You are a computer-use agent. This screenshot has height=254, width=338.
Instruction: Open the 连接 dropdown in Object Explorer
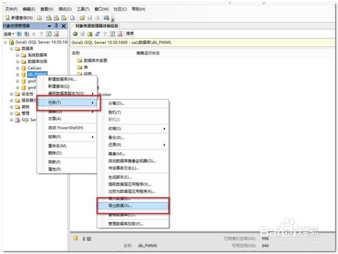click(x=9, y=34)
